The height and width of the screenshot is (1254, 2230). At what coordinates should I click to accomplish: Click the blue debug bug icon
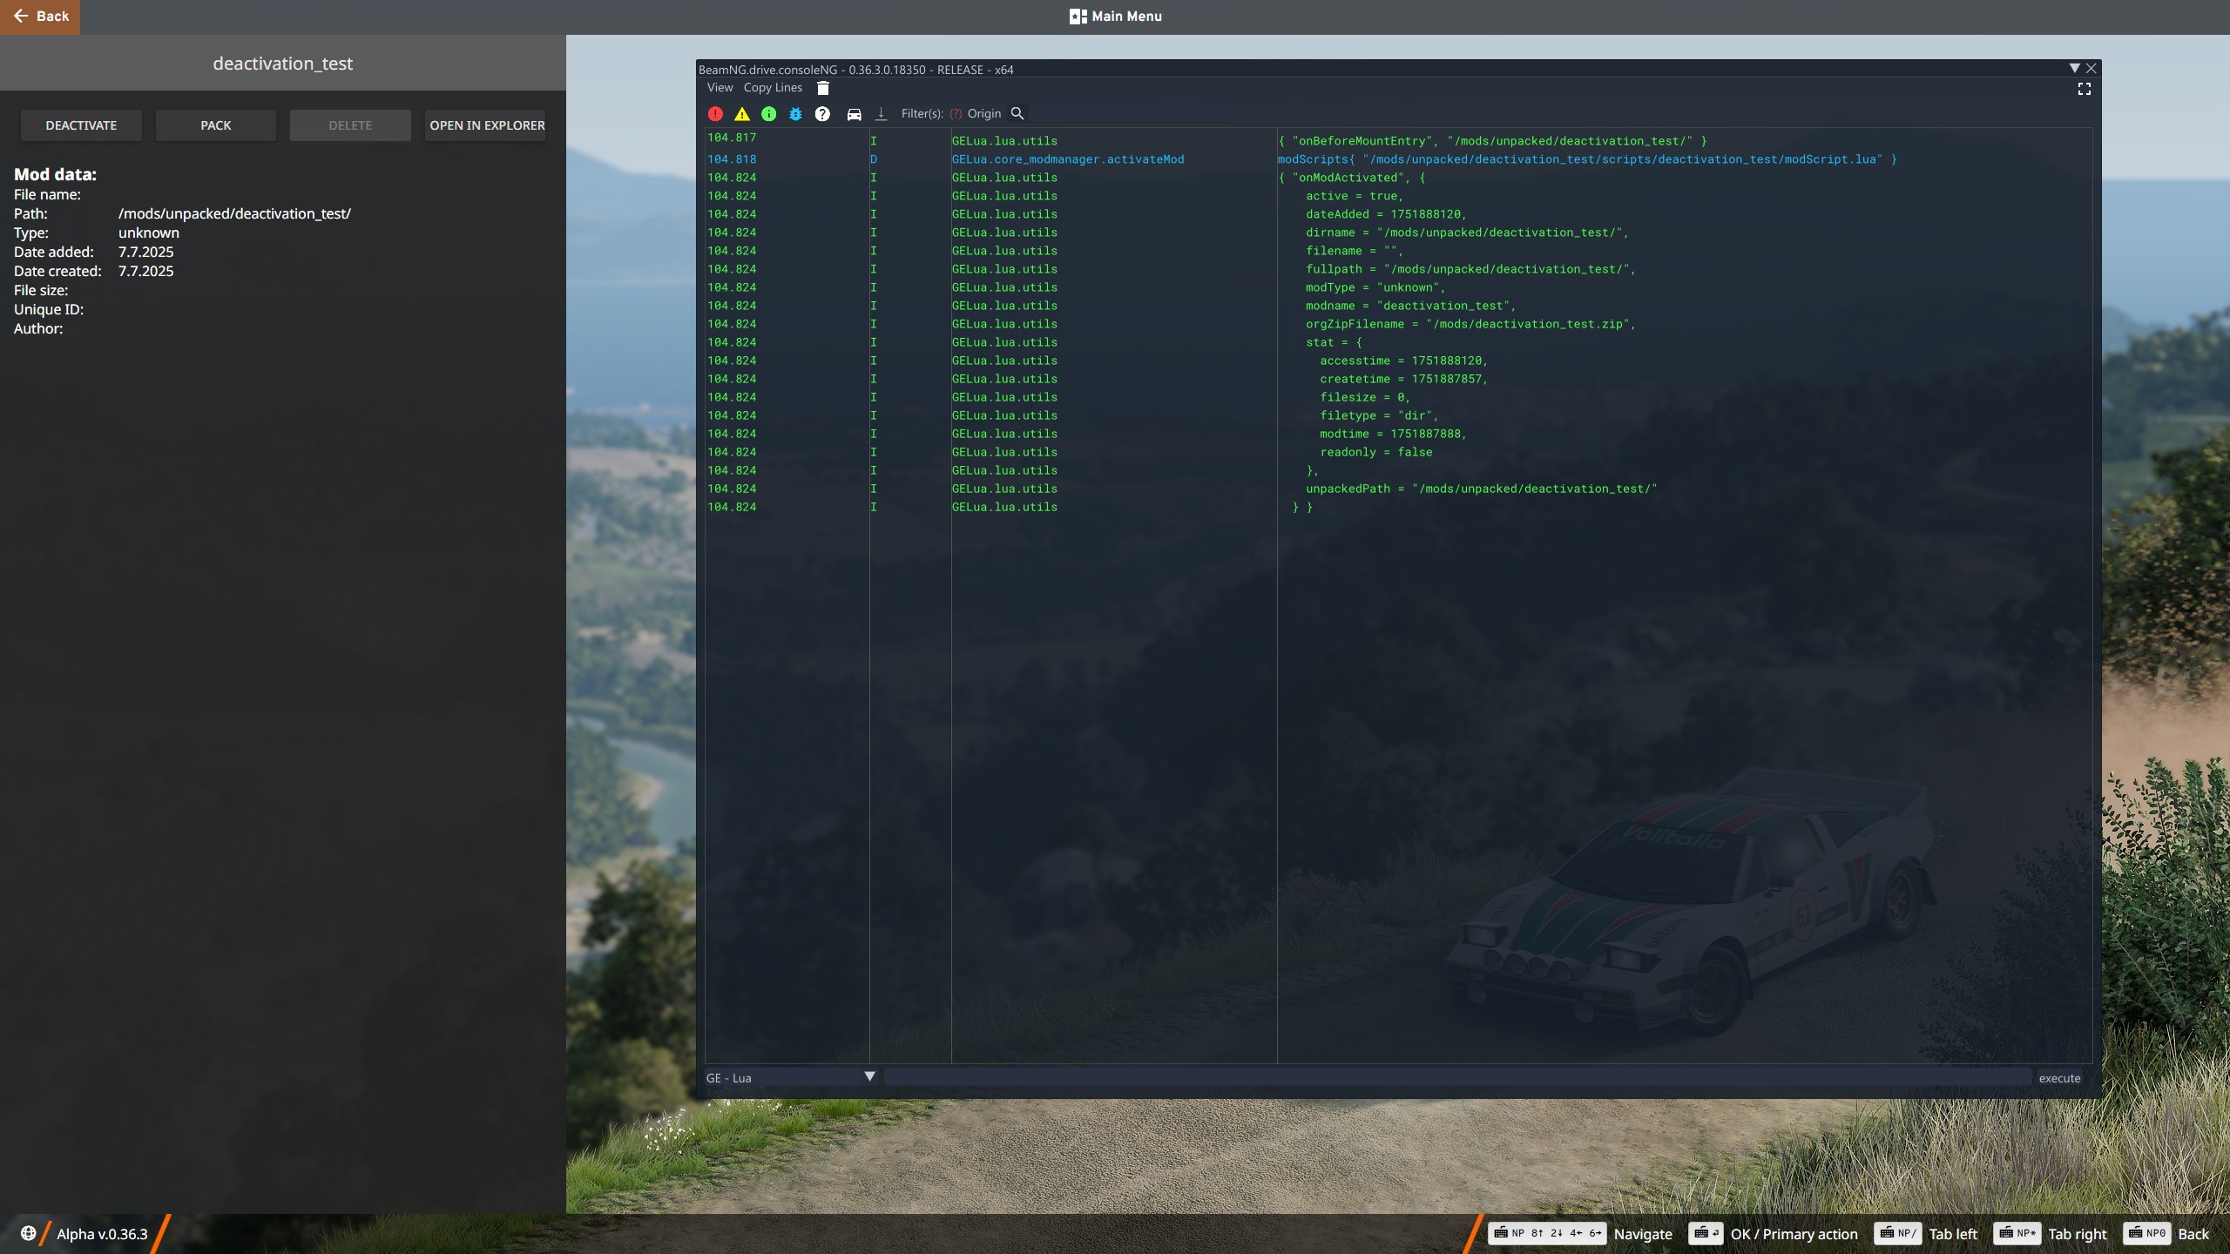click(795, 114)
